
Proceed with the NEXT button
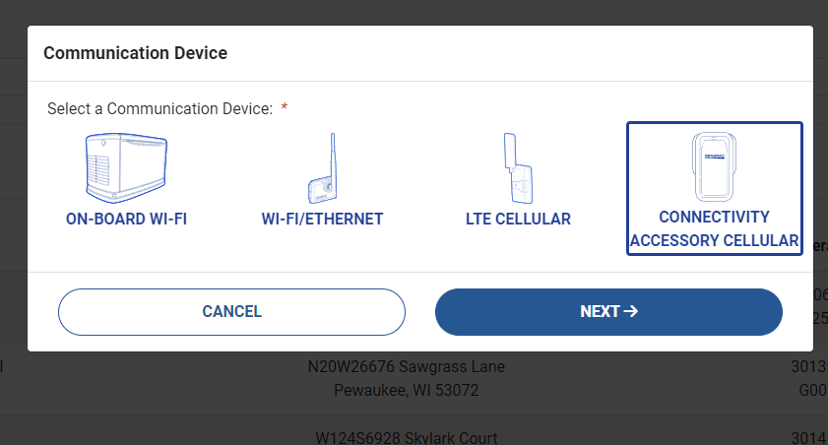608,312
